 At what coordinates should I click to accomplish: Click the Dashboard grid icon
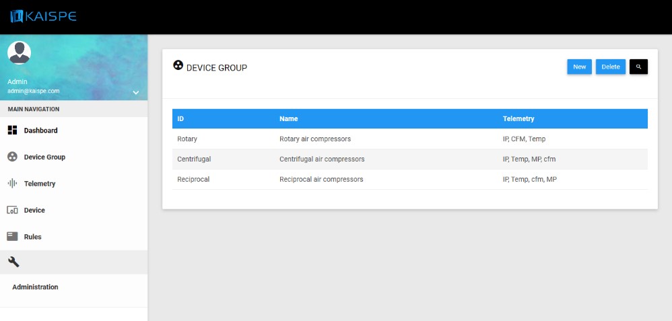(x=12, y=130)
